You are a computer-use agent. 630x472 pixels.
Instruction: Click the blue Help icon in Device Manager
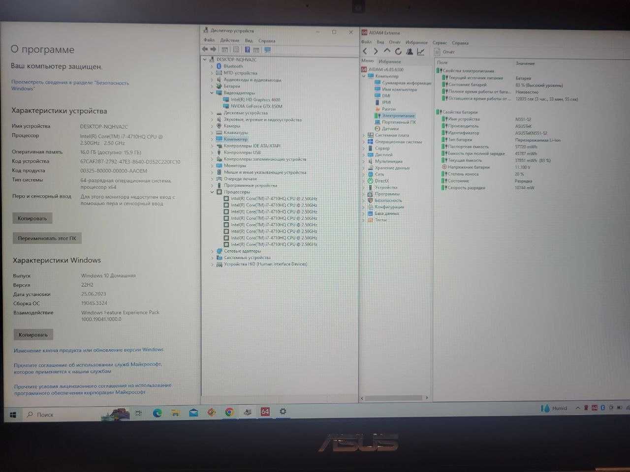coord(248,50)
